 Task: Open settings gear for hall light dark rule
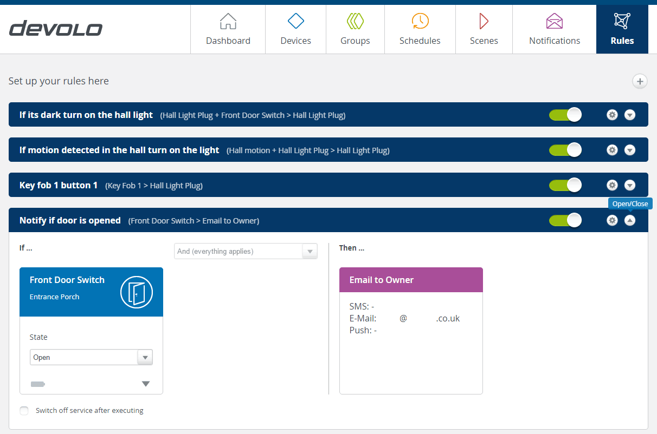[612, 115]
